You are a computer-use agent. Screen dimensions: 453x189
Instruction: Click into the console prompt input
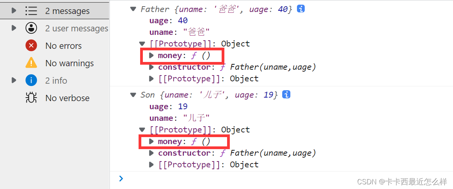(272, 179)
